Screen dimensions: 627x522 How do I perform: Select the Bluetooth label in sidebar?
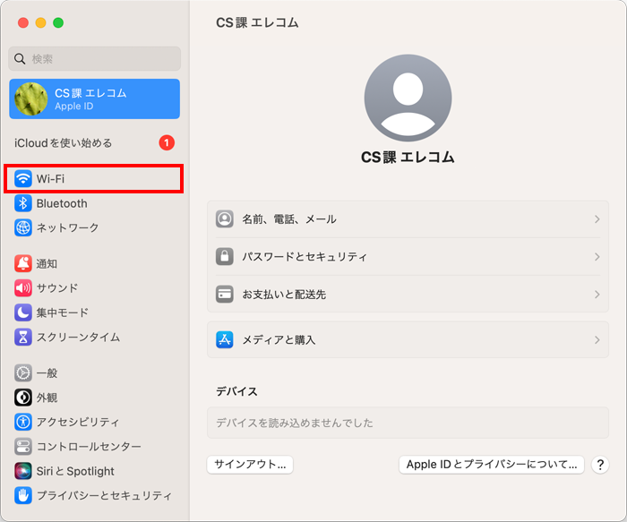click(62, 203)
